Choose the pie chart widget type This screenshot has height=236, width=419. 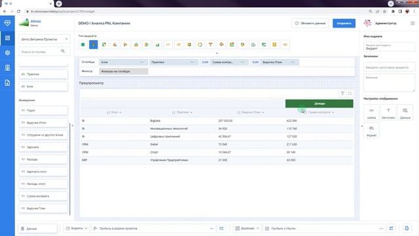pyautogui.click(x=242, y=45)
